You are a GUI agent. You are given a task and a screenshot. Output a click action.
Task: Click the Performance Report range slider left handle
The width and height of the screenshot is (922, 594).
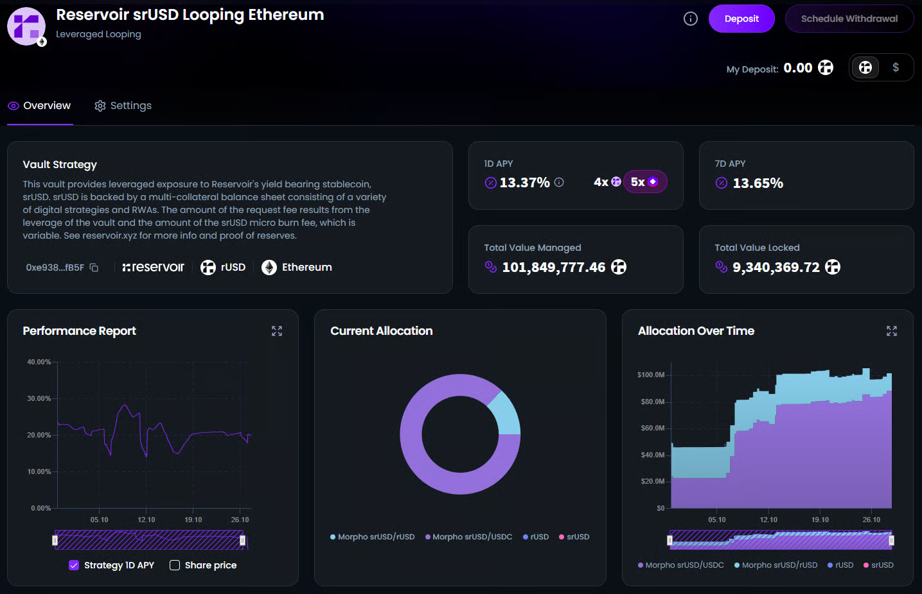(55, 541)
